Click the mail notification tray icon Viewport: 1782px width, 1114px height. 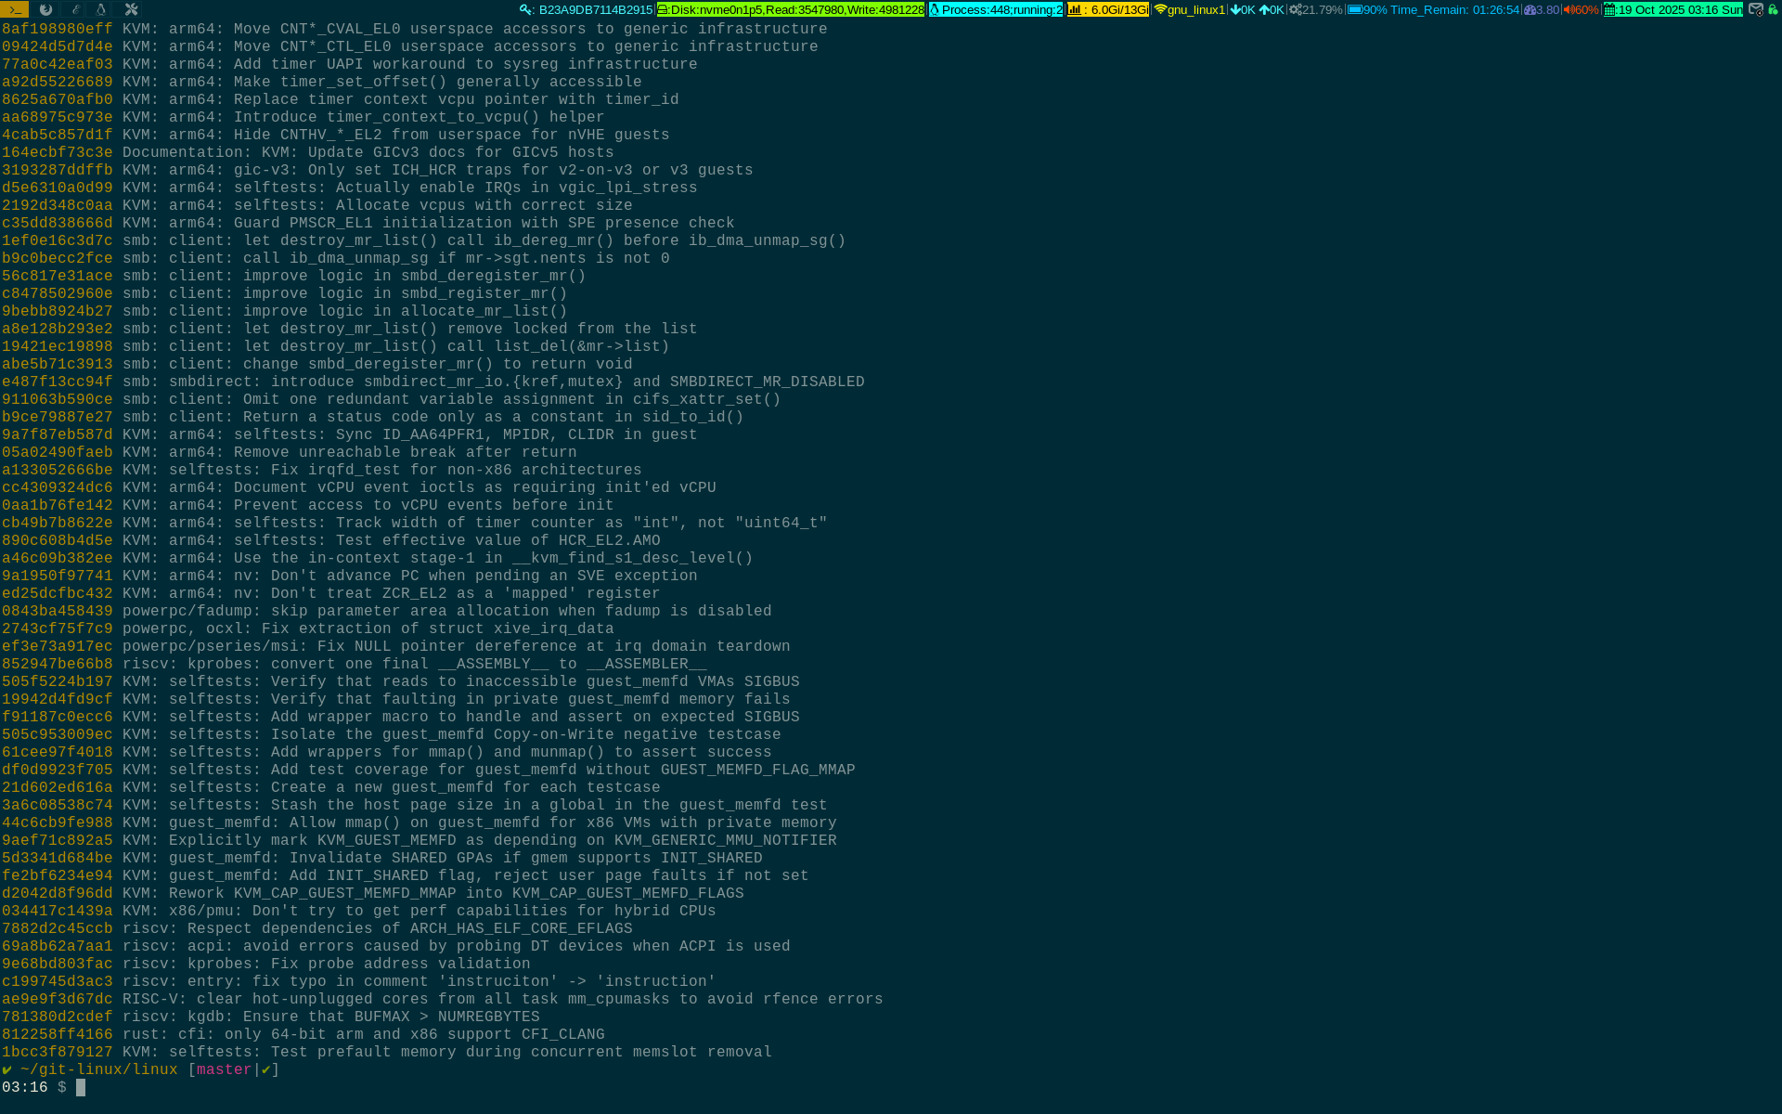(1755, 9)
